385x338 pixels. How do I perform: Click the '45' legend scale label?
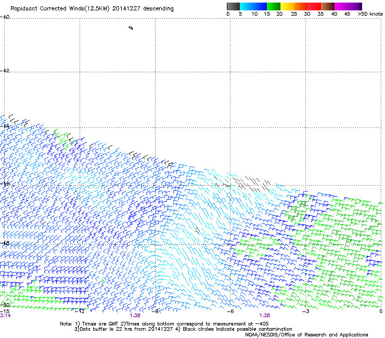point(347,14)
